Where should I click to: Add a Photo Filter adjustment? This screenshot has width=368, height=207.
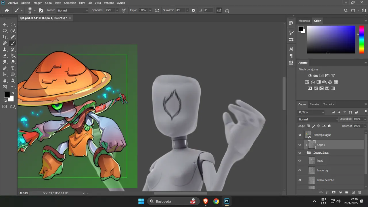[x=324, y=82]
